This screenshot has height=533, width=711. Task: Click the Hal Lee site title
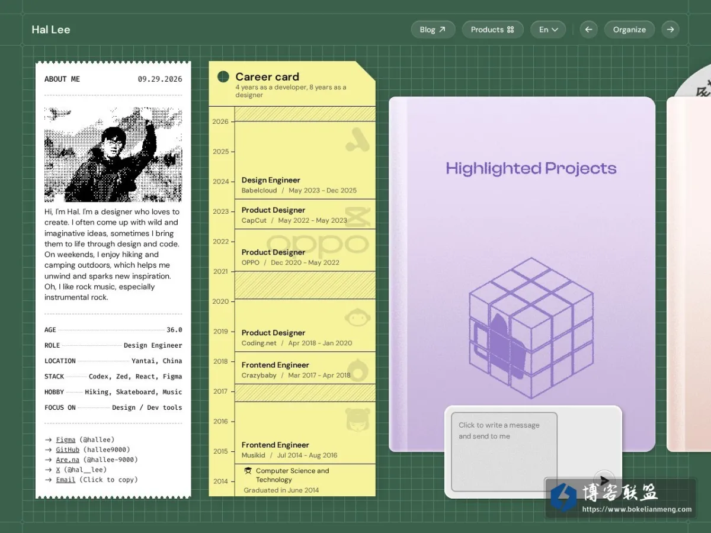pos(51,30)
